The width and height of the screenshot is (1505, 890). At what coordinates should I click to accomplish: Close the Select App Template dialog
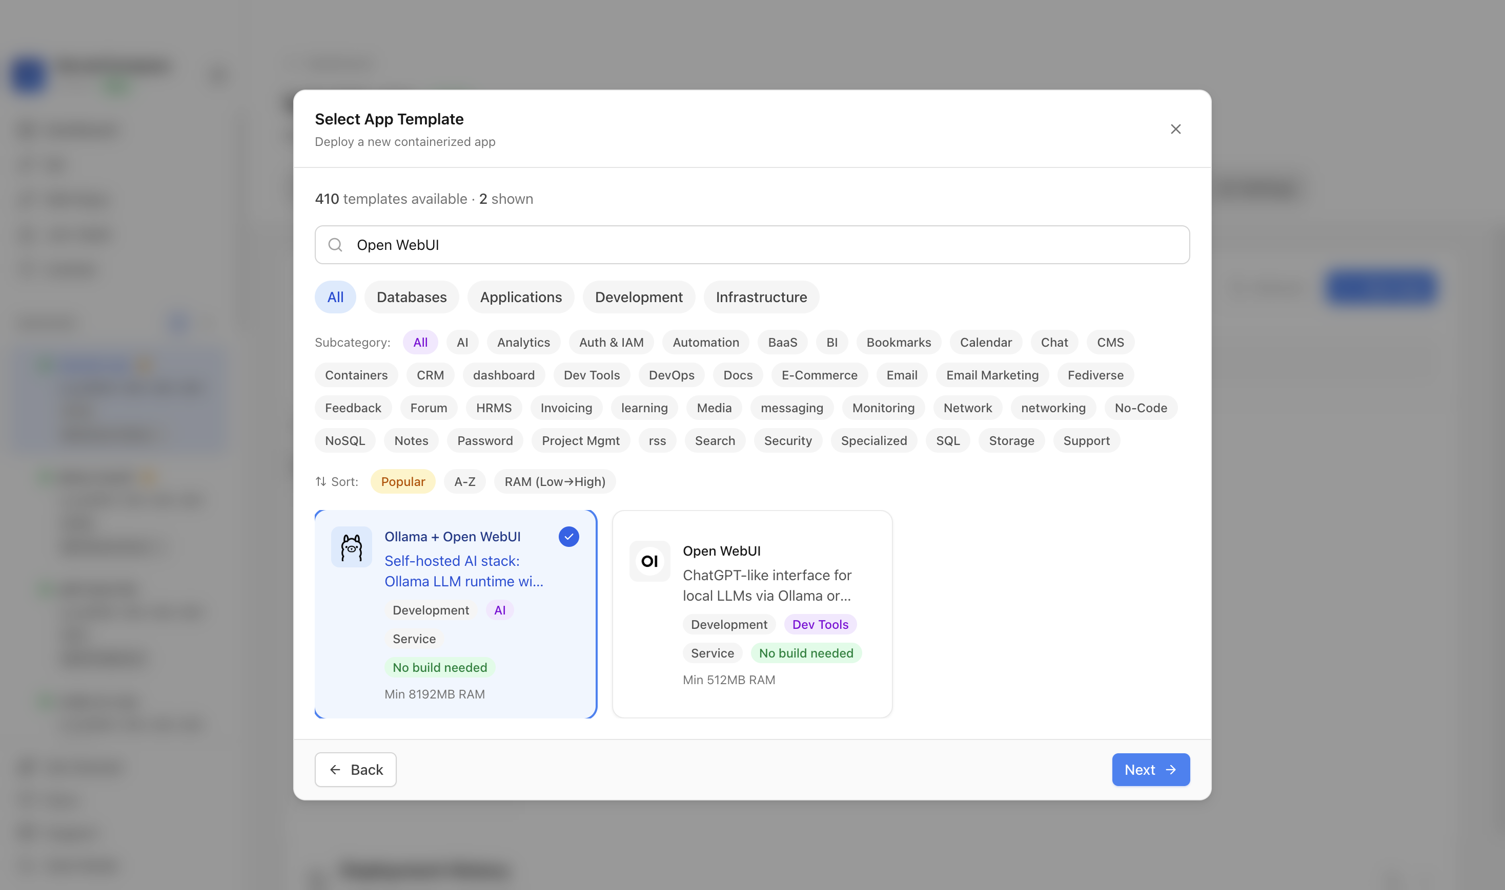(1175, 129)
